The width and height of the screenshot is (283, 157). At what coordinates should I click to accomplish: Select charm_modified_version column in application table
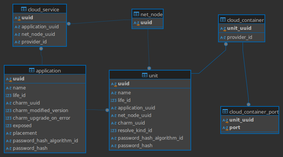pyautogui.click(x=40, y=110)
